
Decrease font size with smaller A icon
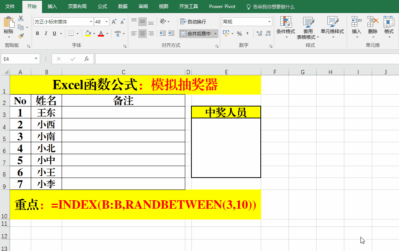tap(122, 22)
